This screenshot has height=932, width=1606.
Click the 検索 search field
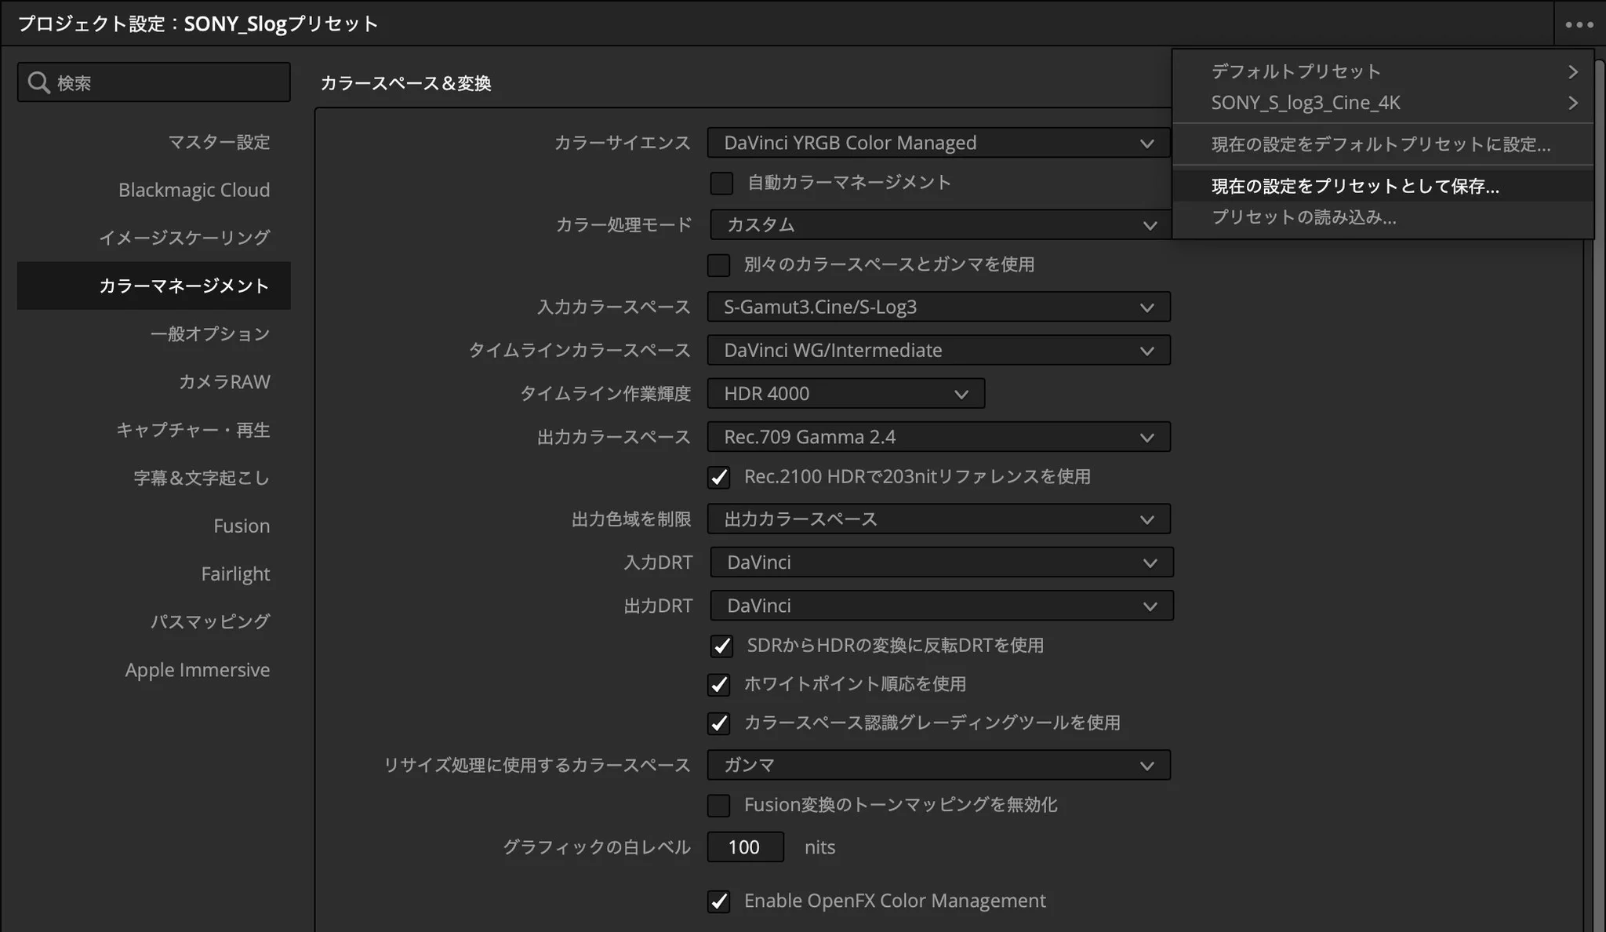154,82
